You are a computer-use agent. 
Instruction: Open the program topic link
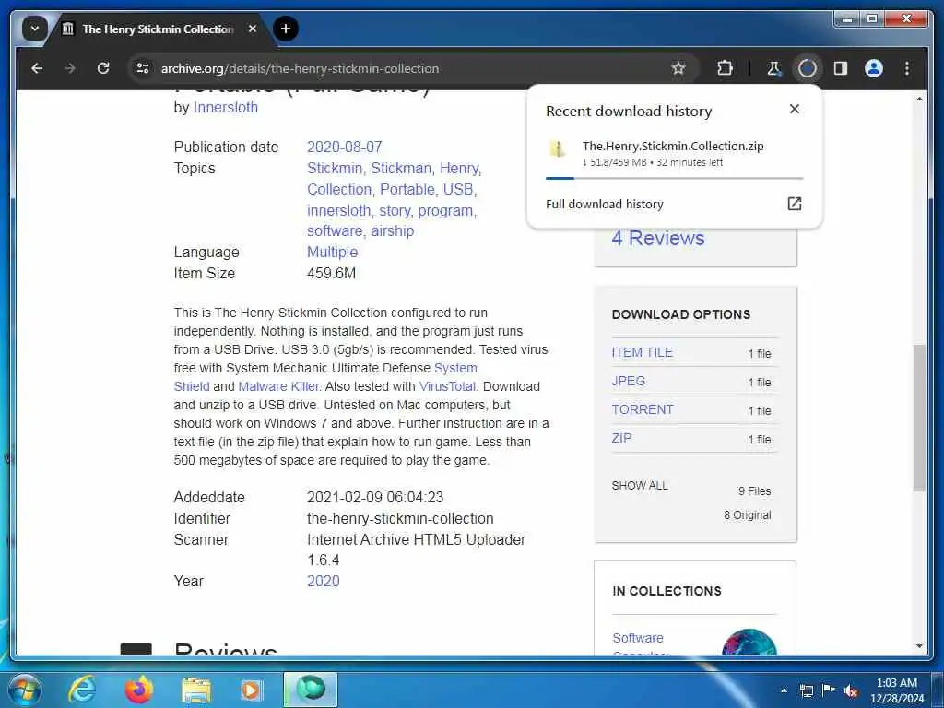[x=445, y=211]
